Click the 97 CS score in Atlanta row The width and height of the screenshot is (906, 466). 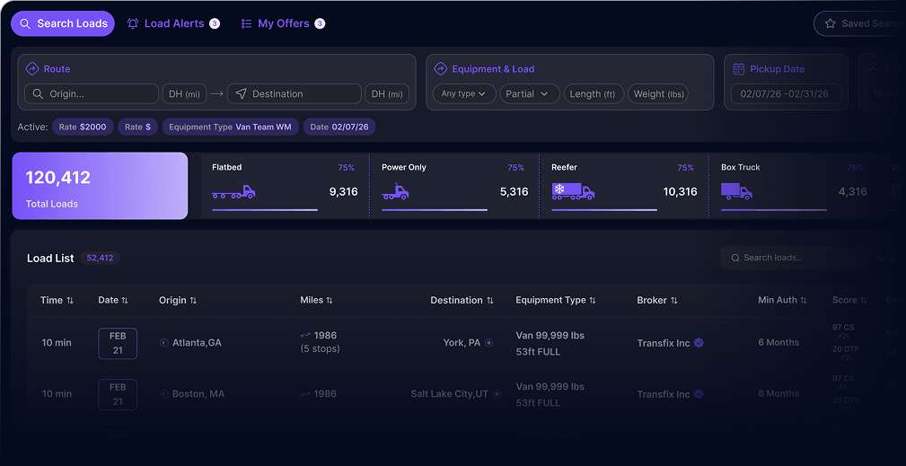click(x=843, y=328)
